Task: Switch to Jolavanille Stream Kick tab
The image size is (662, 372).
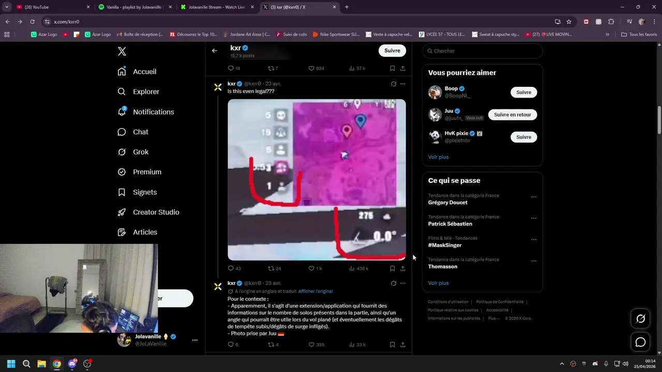Action: click(x=217, y=7)
